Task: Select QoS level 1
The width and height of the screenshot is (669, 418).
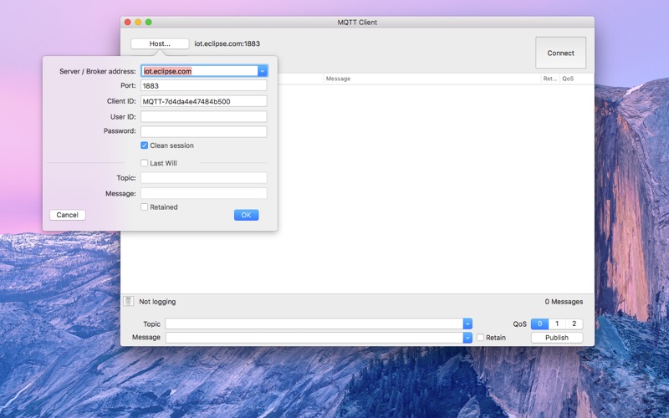Action: point(557,324)
